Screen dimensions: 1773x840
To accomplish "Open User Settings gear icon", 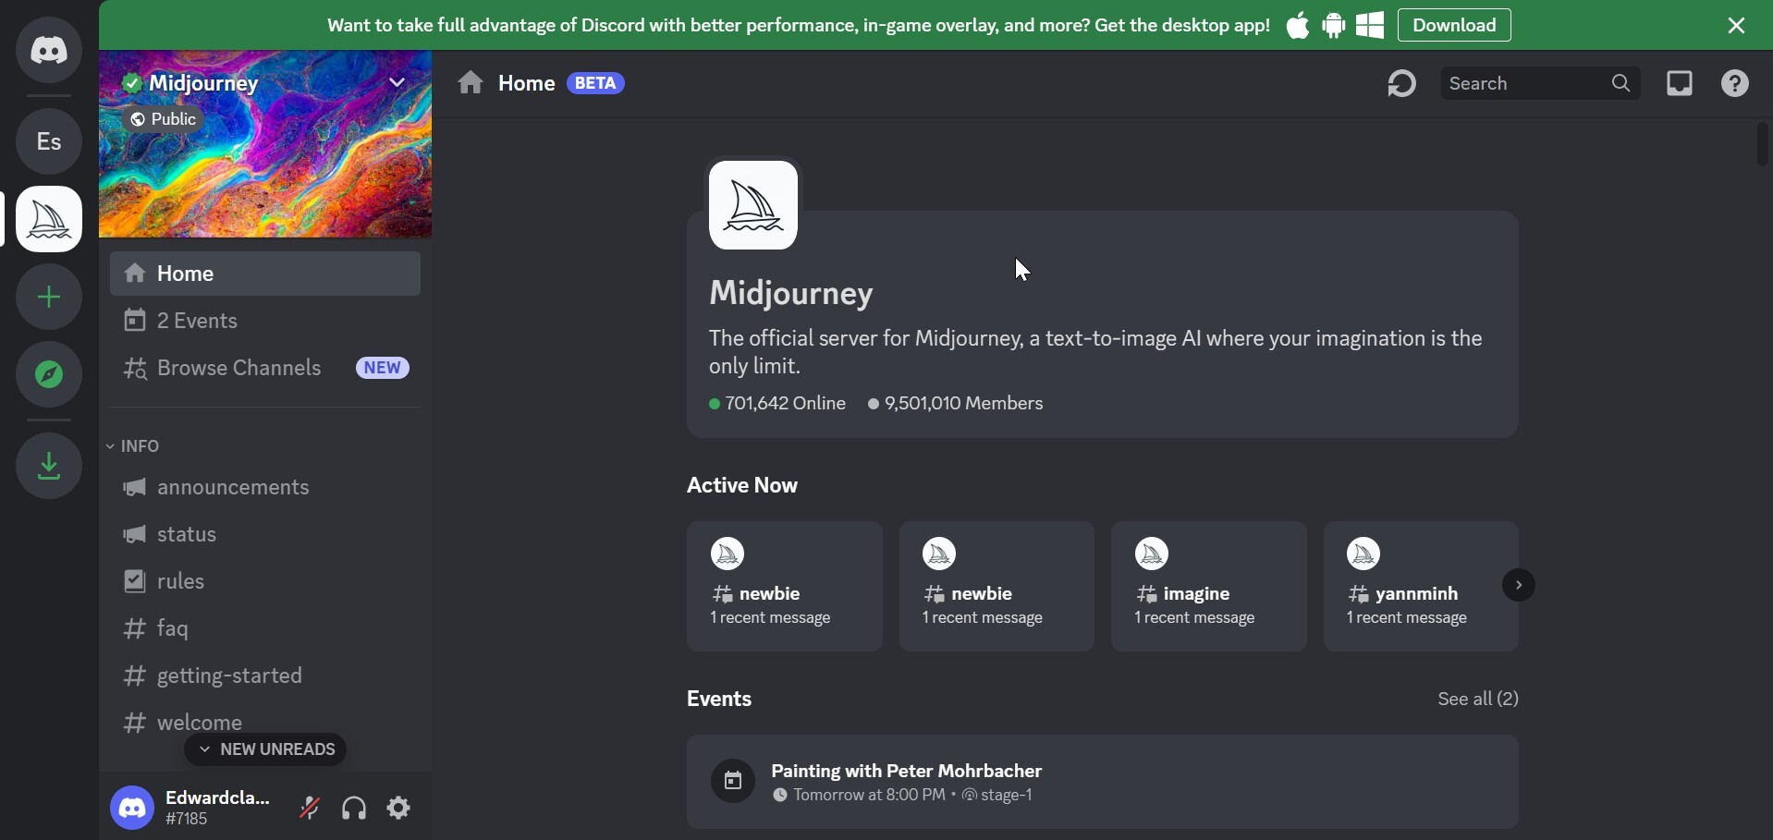I will point(399,809).
